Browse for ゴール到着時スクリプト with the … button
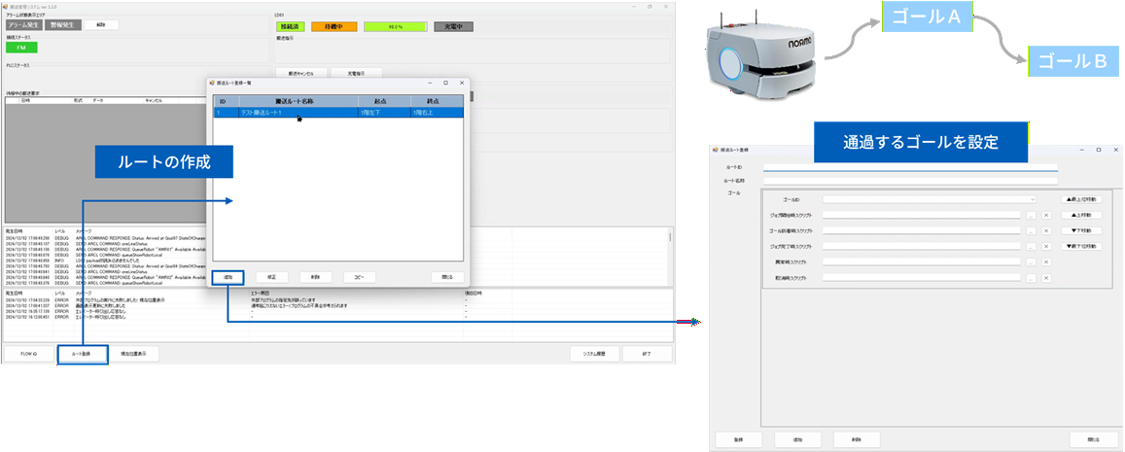1125x452 pixels. [1030, 230]
